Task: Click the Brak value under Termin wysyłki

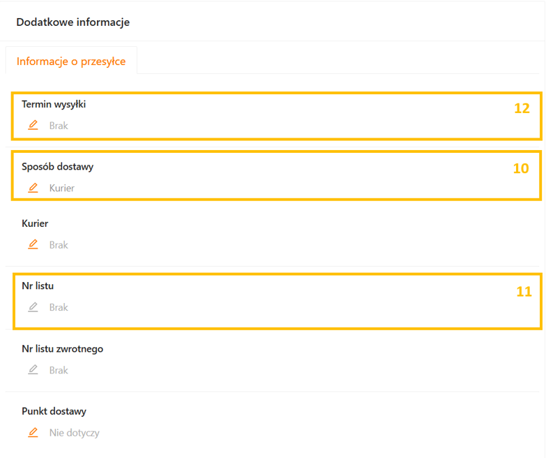Action: (59, 126)
